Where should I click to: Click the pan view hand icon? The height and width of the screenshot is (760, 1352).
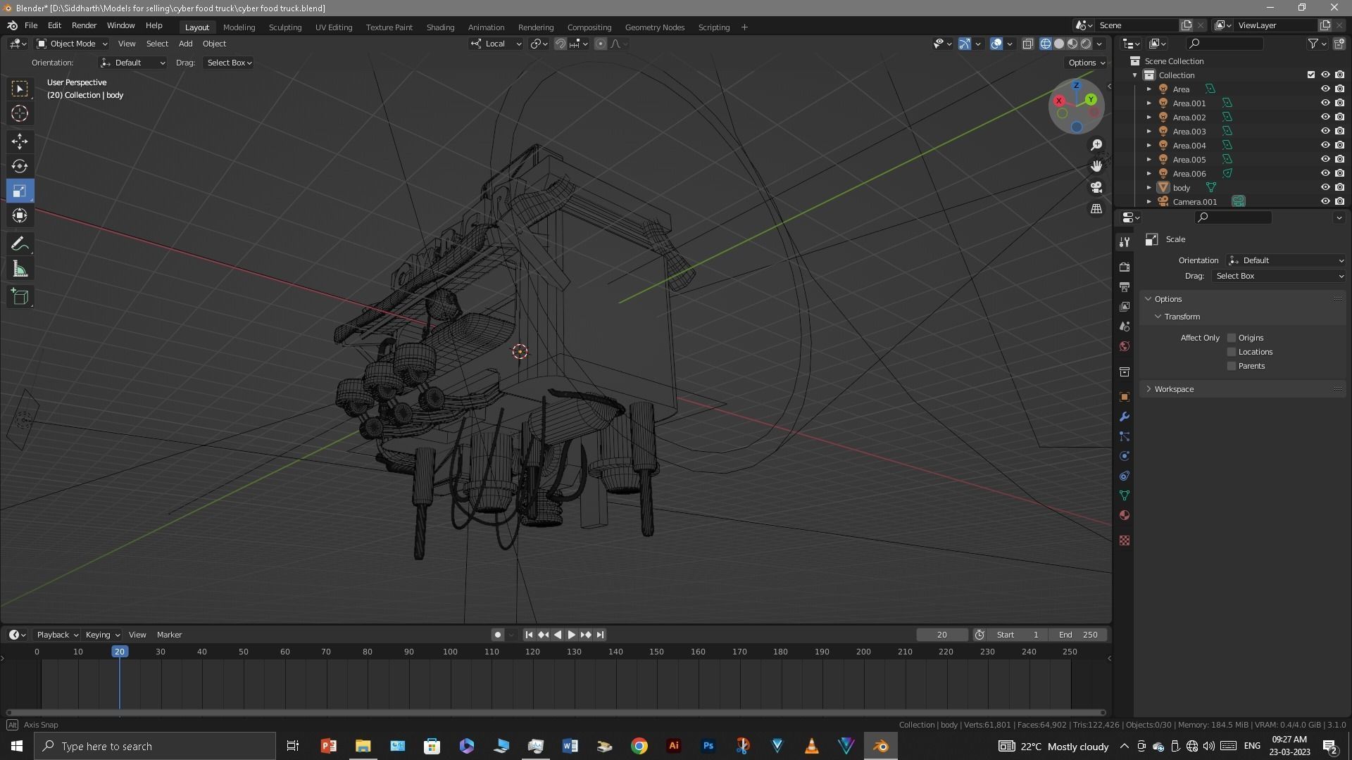tap(1096, 166)
